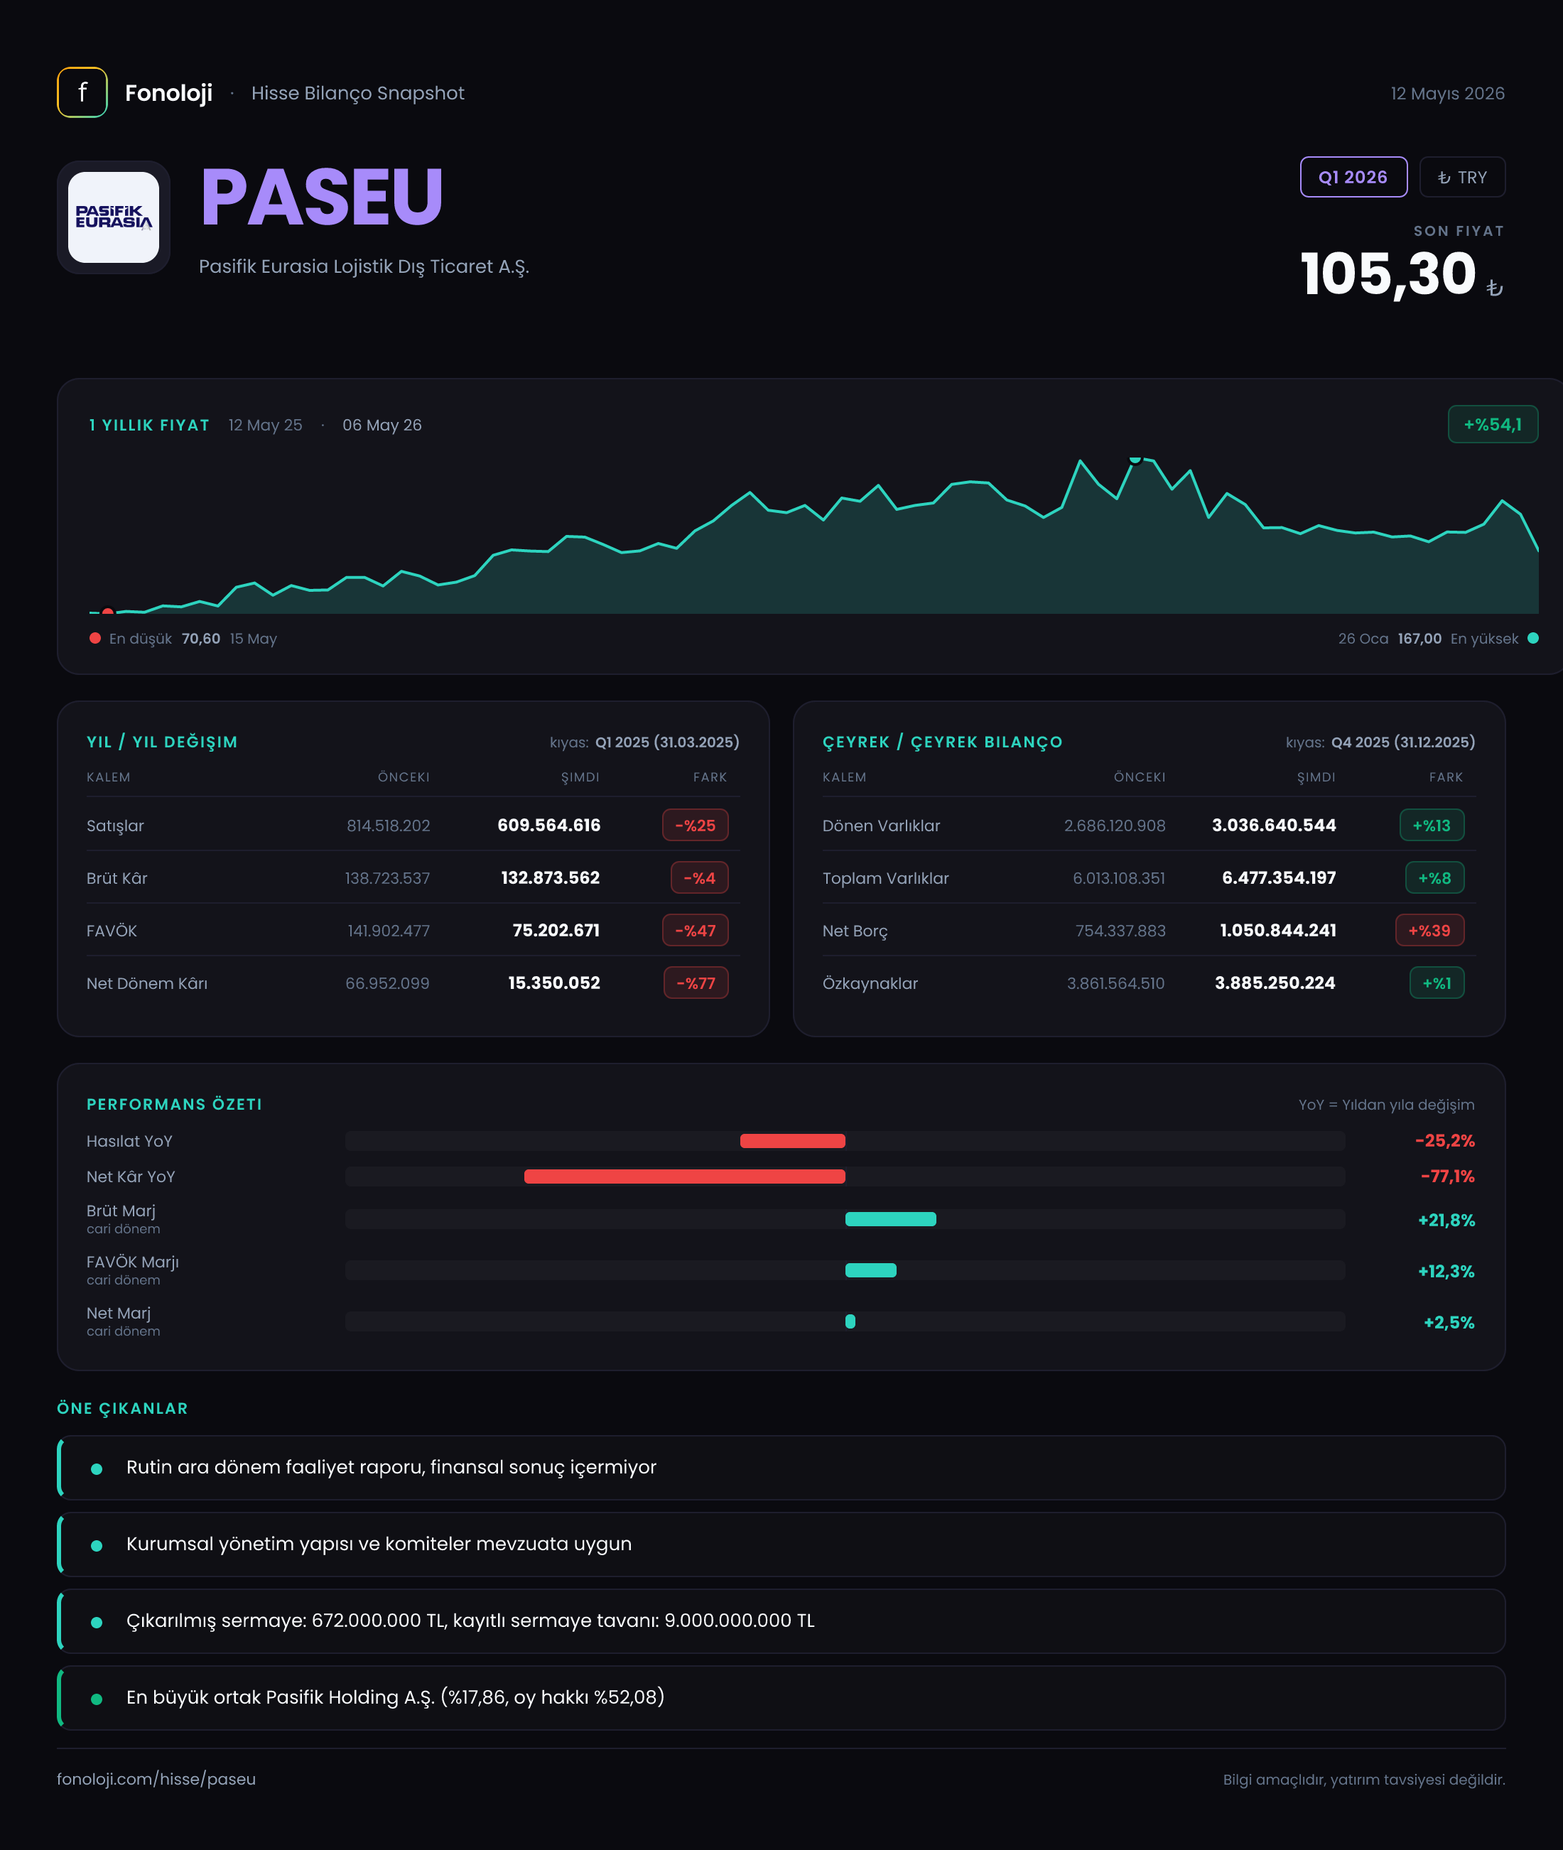Click the Pasifik Eurasia company logo
1563x1850 pixels.
[114, 217]
